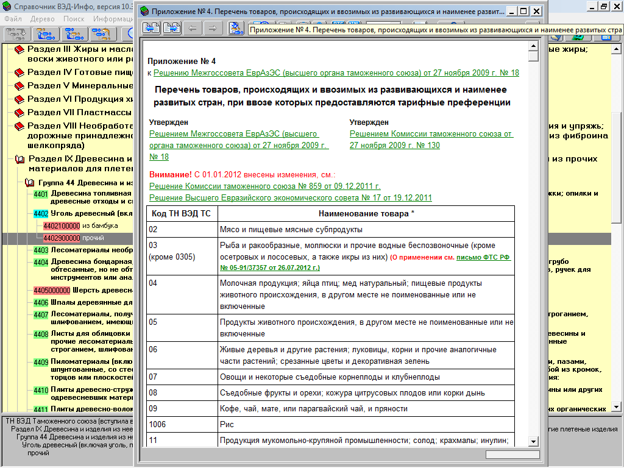Open link Решением Комиссии таможенного союза № 130
Viewport: 624px width, 468px height.
(431, 140)
